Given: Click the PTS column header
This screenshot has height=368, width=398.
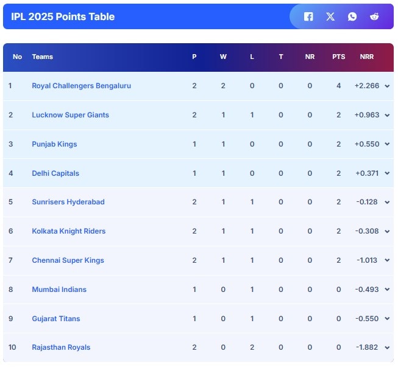Looking at the screenshot, I should (338, 57).
